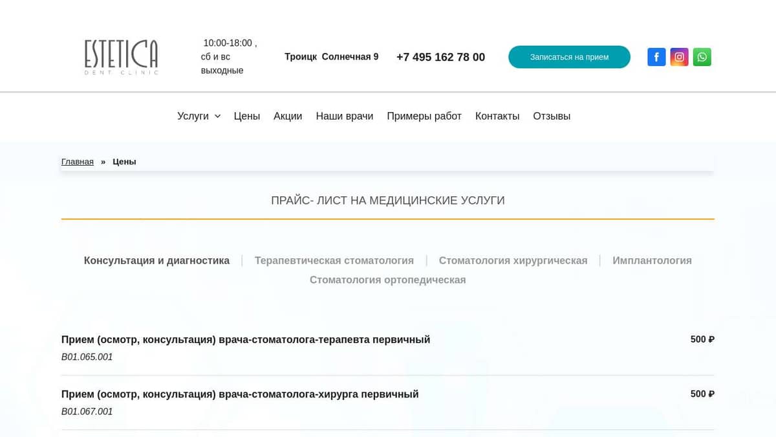Open the Отзывы reviews page

552,116
